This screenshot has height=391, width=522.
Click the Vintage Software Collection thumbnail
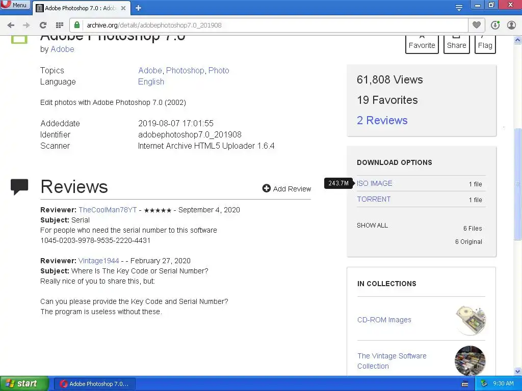click(470, 361)
